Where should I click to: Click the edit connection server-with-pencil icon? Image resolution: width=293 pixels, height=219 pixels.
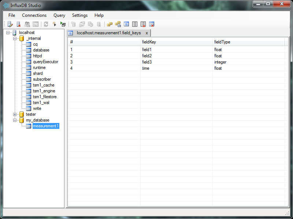click(x=10, y=24)
